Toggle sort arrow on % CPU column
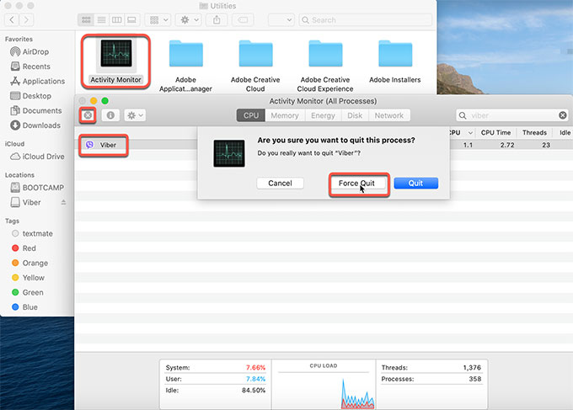Screen dimensions: 573x410 coord(470,133)
